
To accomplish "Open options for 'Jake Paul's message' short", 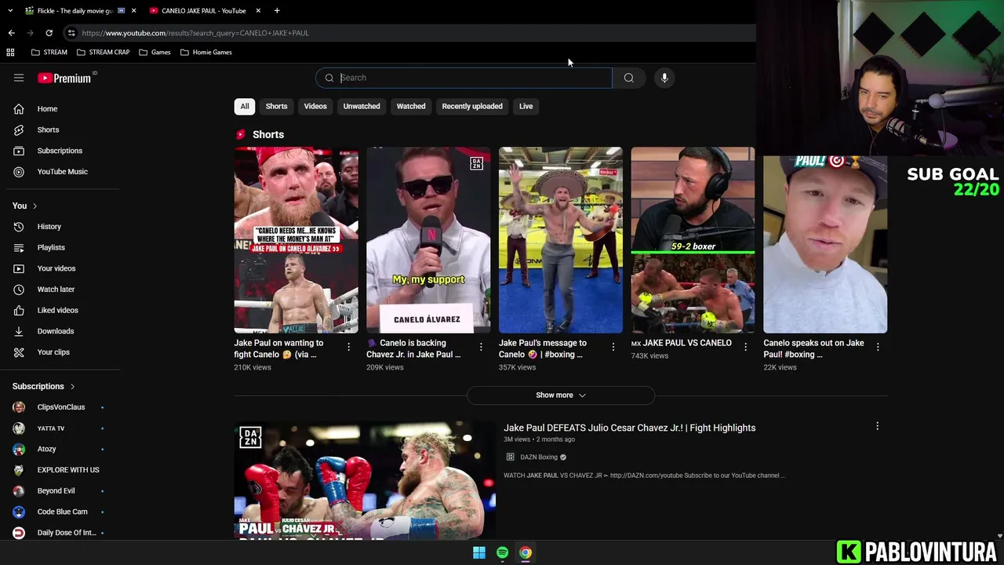I will 613,346.
